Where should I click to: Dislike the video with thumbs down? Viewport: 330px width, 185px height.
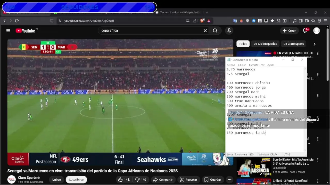141,180
